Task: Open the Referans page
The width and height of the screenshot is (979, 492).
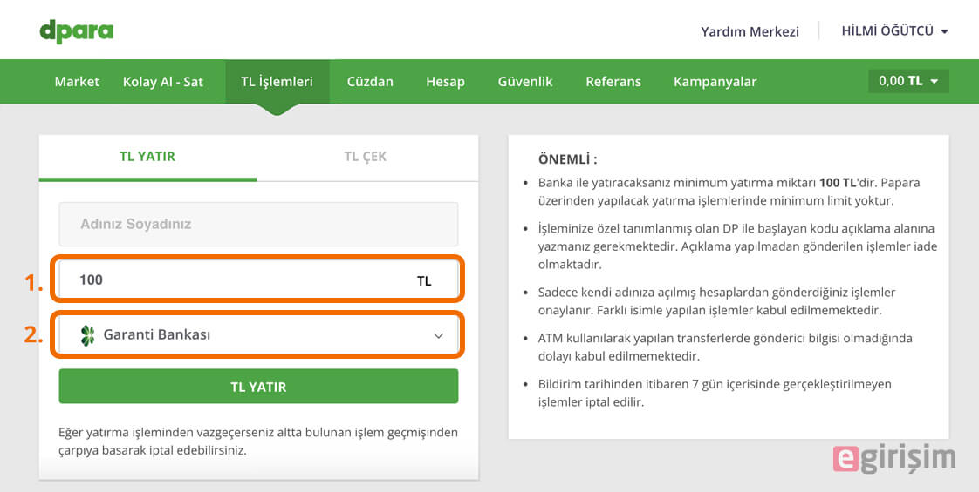Action: [x=613, y=82]
